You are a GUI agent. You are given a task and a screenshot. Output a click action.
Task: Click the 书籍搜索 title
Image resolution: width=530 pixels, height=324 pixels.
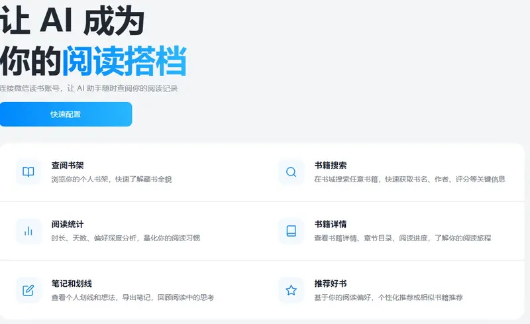click(331, 166)
